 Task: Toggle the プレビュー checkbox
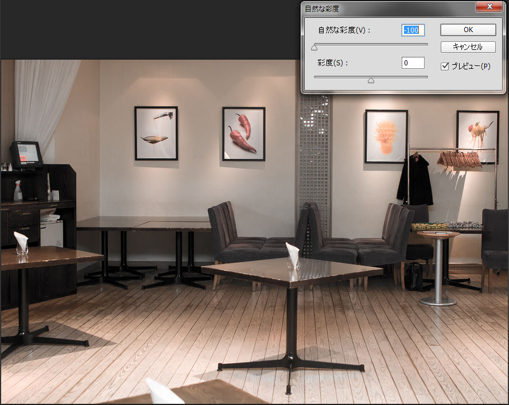[x=445, y=67]
